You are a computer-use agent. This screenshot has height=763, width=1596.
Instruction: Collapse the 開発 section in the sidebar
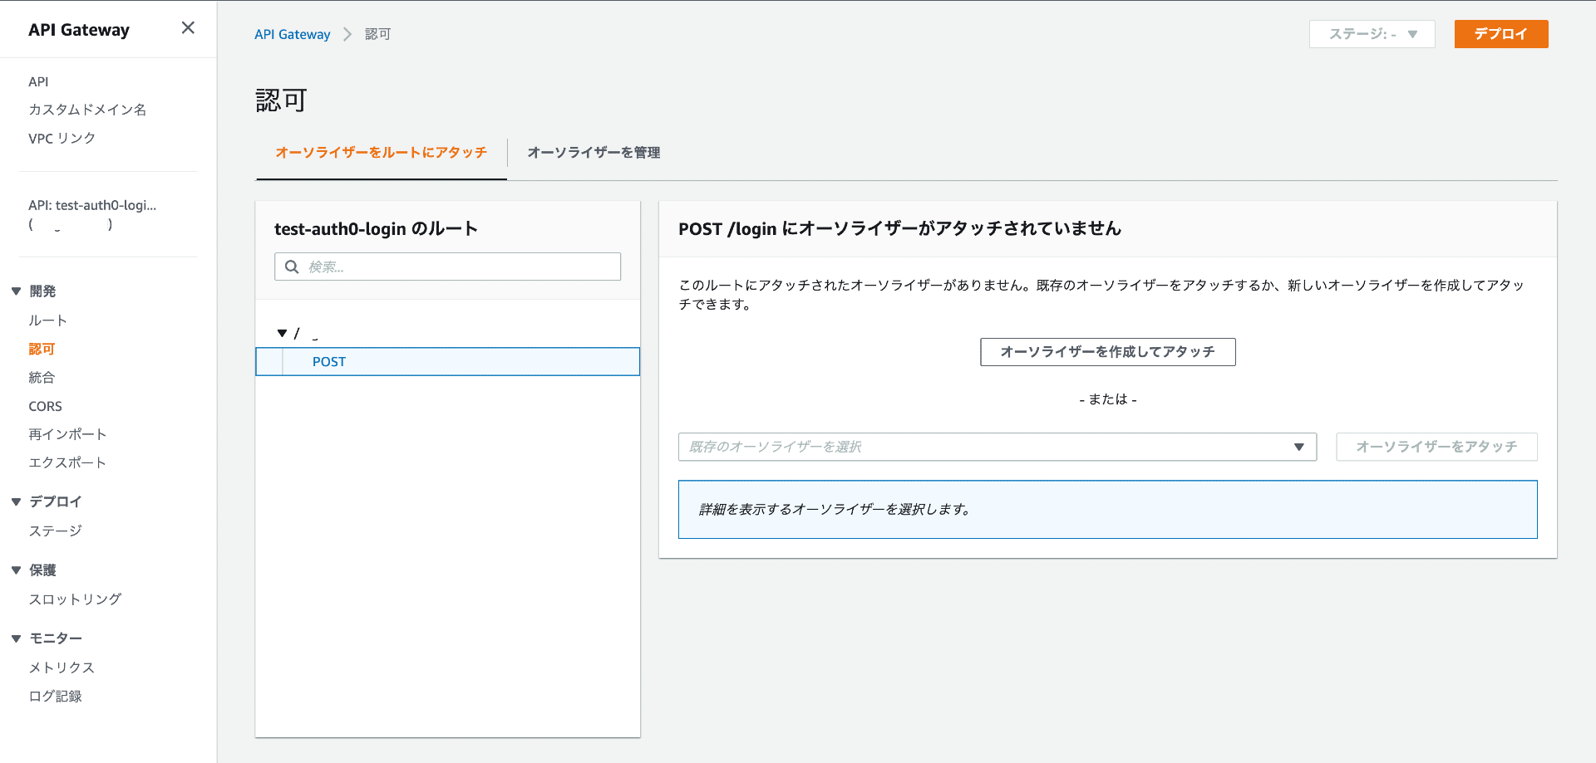(15, 291)
